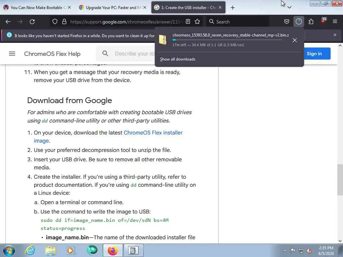Click the ChromeOS Flex Help title
The height and width of the screenshot is (257, 343).
52,54
